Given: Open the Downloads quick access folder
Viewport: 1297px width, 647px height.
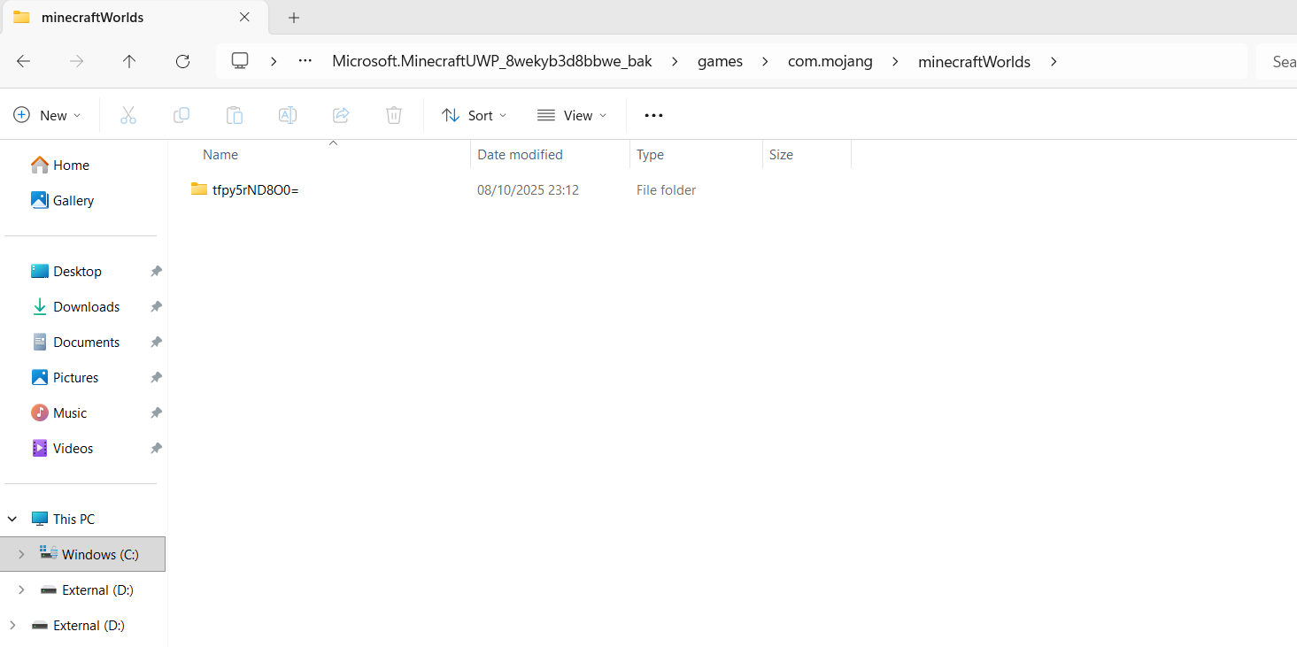Looking at the screenshot, I should 86,306.
